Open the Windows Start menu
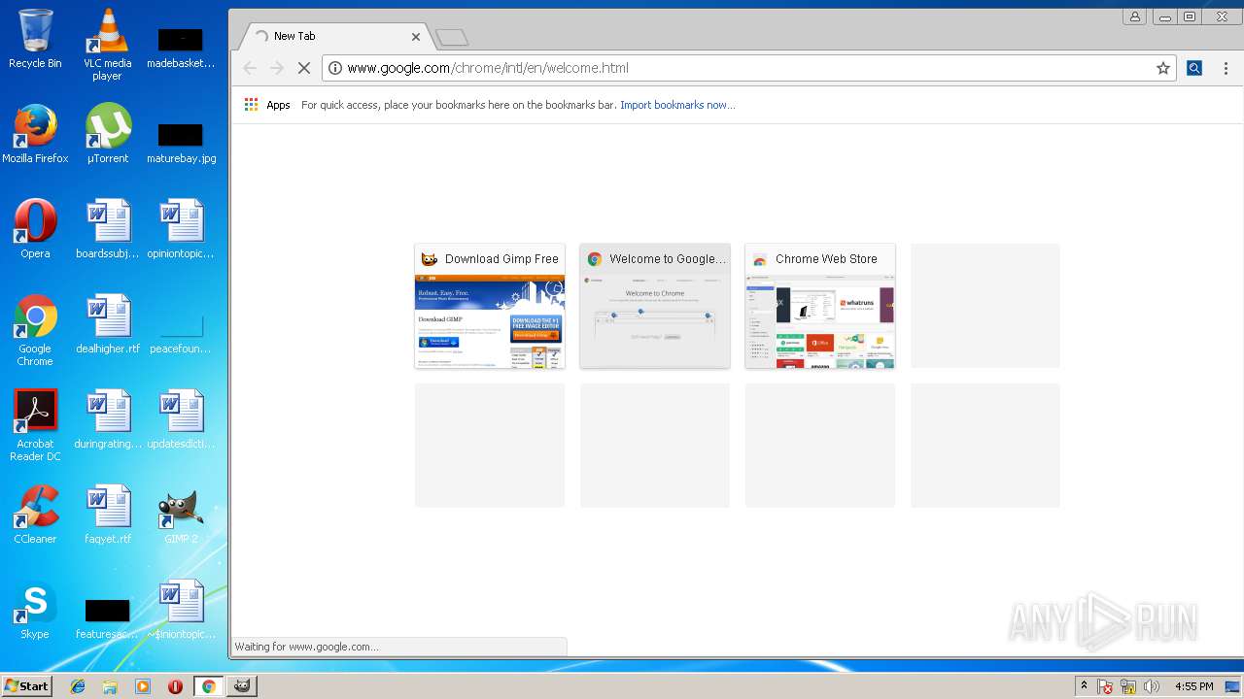 click(27, 685)
